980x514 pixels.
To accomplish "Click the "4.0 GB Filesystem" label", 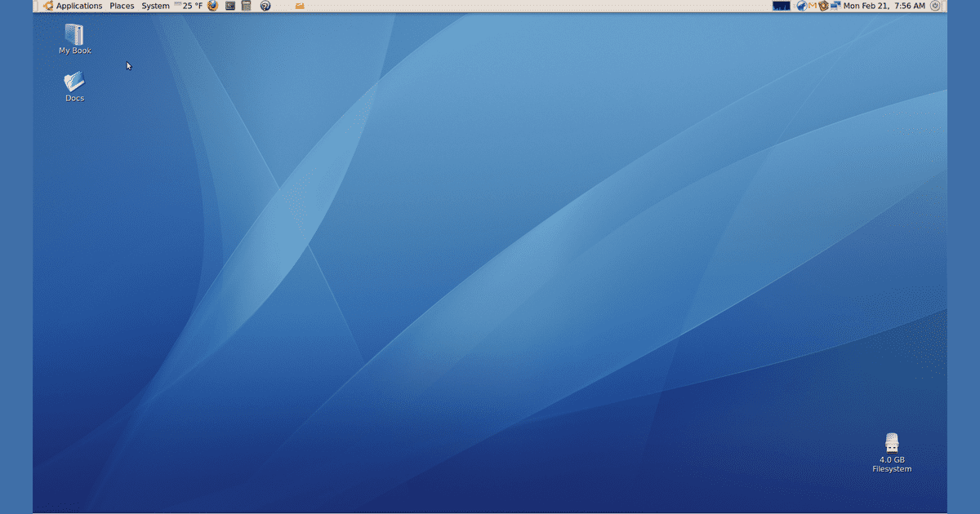I will 892,464.
